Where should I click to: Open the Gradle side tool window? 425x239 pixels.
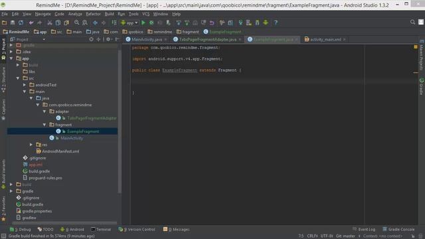(422, 87)
